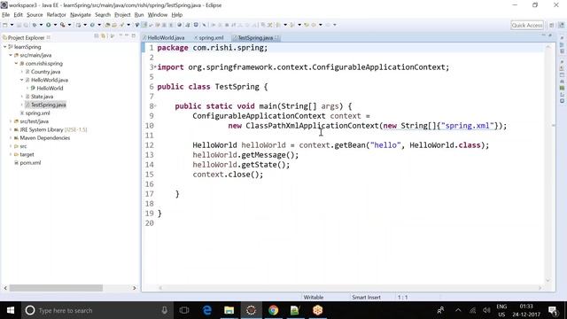Viewport: 567px width, 319px height.
Task: Open the Windows Start menu
Action: coord(11,310)
